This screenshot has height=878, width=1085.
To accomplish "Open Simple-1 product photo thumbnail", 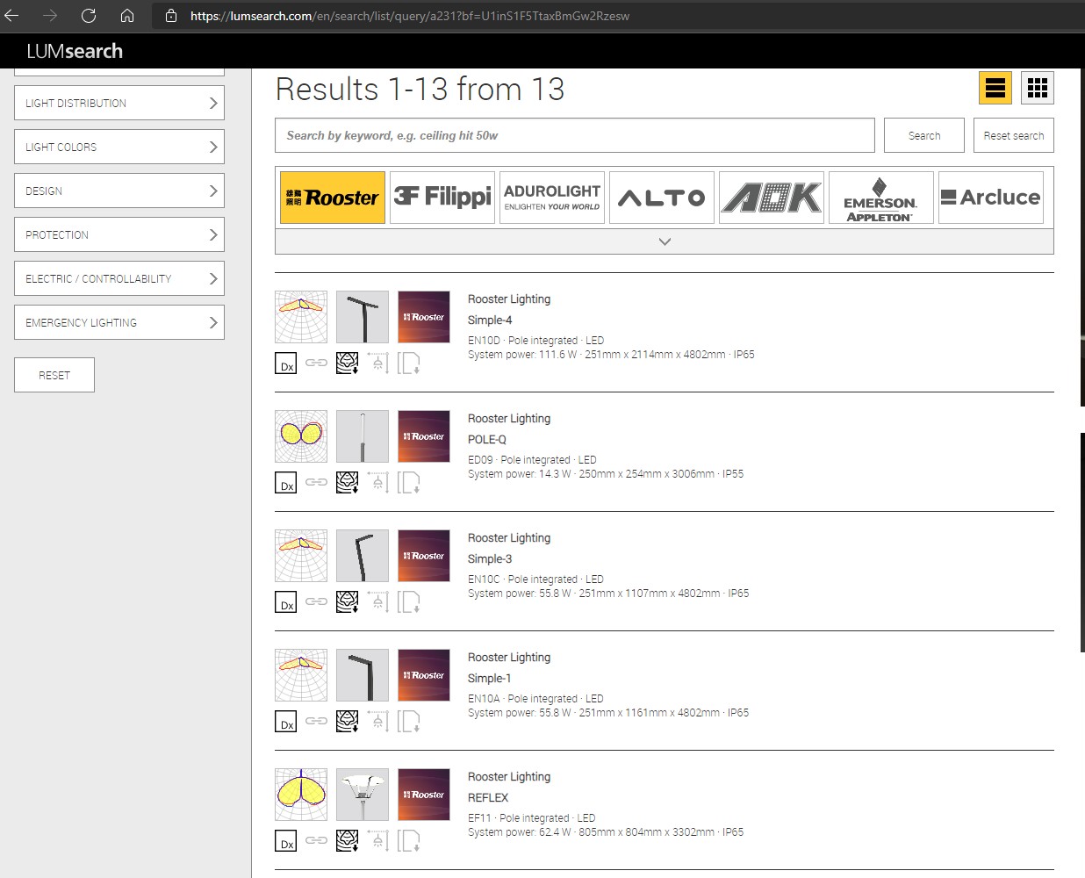I will [x=363, y=675].
